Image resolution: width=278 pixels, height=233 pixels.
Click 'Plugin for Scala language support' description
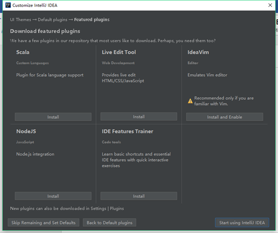click(x=50, y=75)
